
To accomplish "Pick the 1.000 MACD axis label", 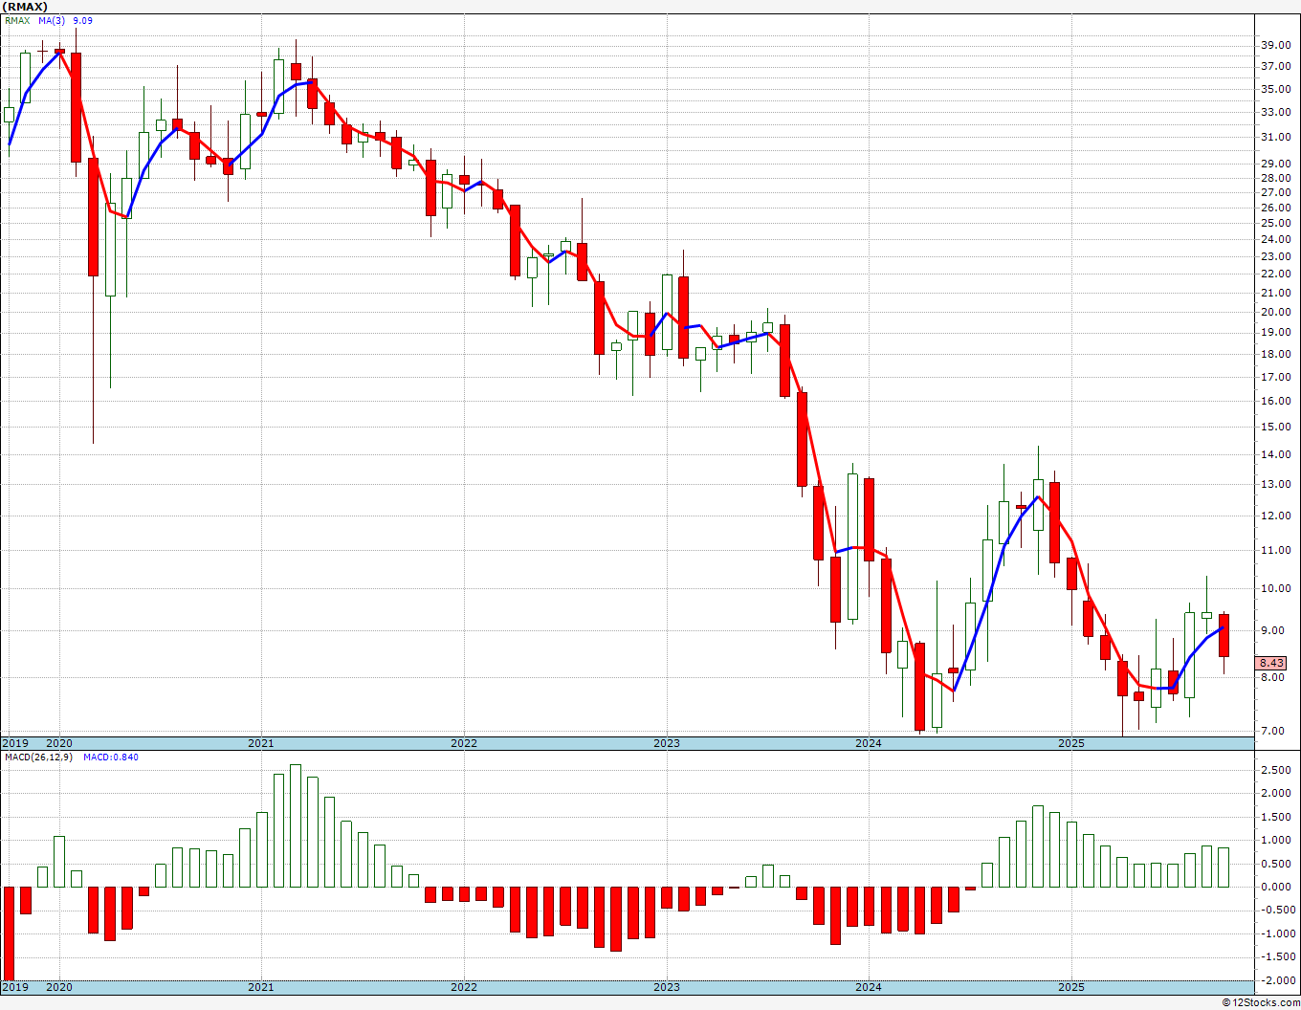I will (x=1276, y=841).
